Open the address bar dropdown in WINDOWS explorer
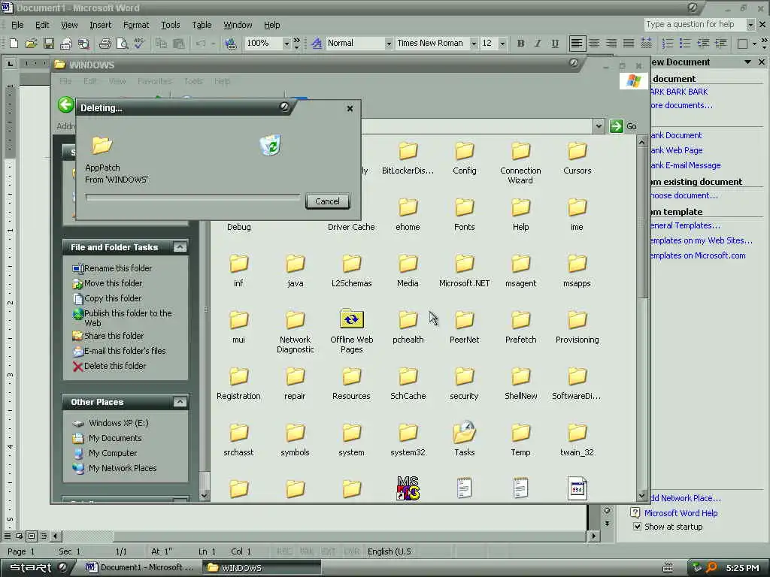The image size is (770, 577). [598, 126]
